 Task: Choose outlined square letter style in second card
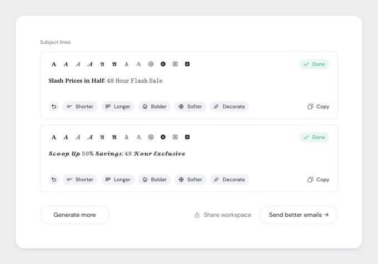coord(175,137)
